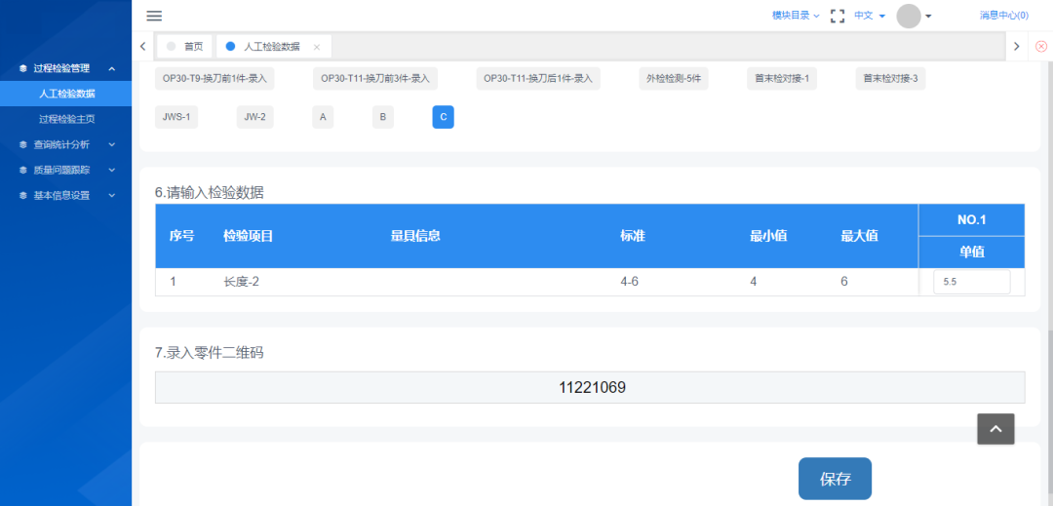Collapse the 过程检验管理 menu group
Image resolution: width=1053 pixels, height=506 pixels.
[66, 68]
